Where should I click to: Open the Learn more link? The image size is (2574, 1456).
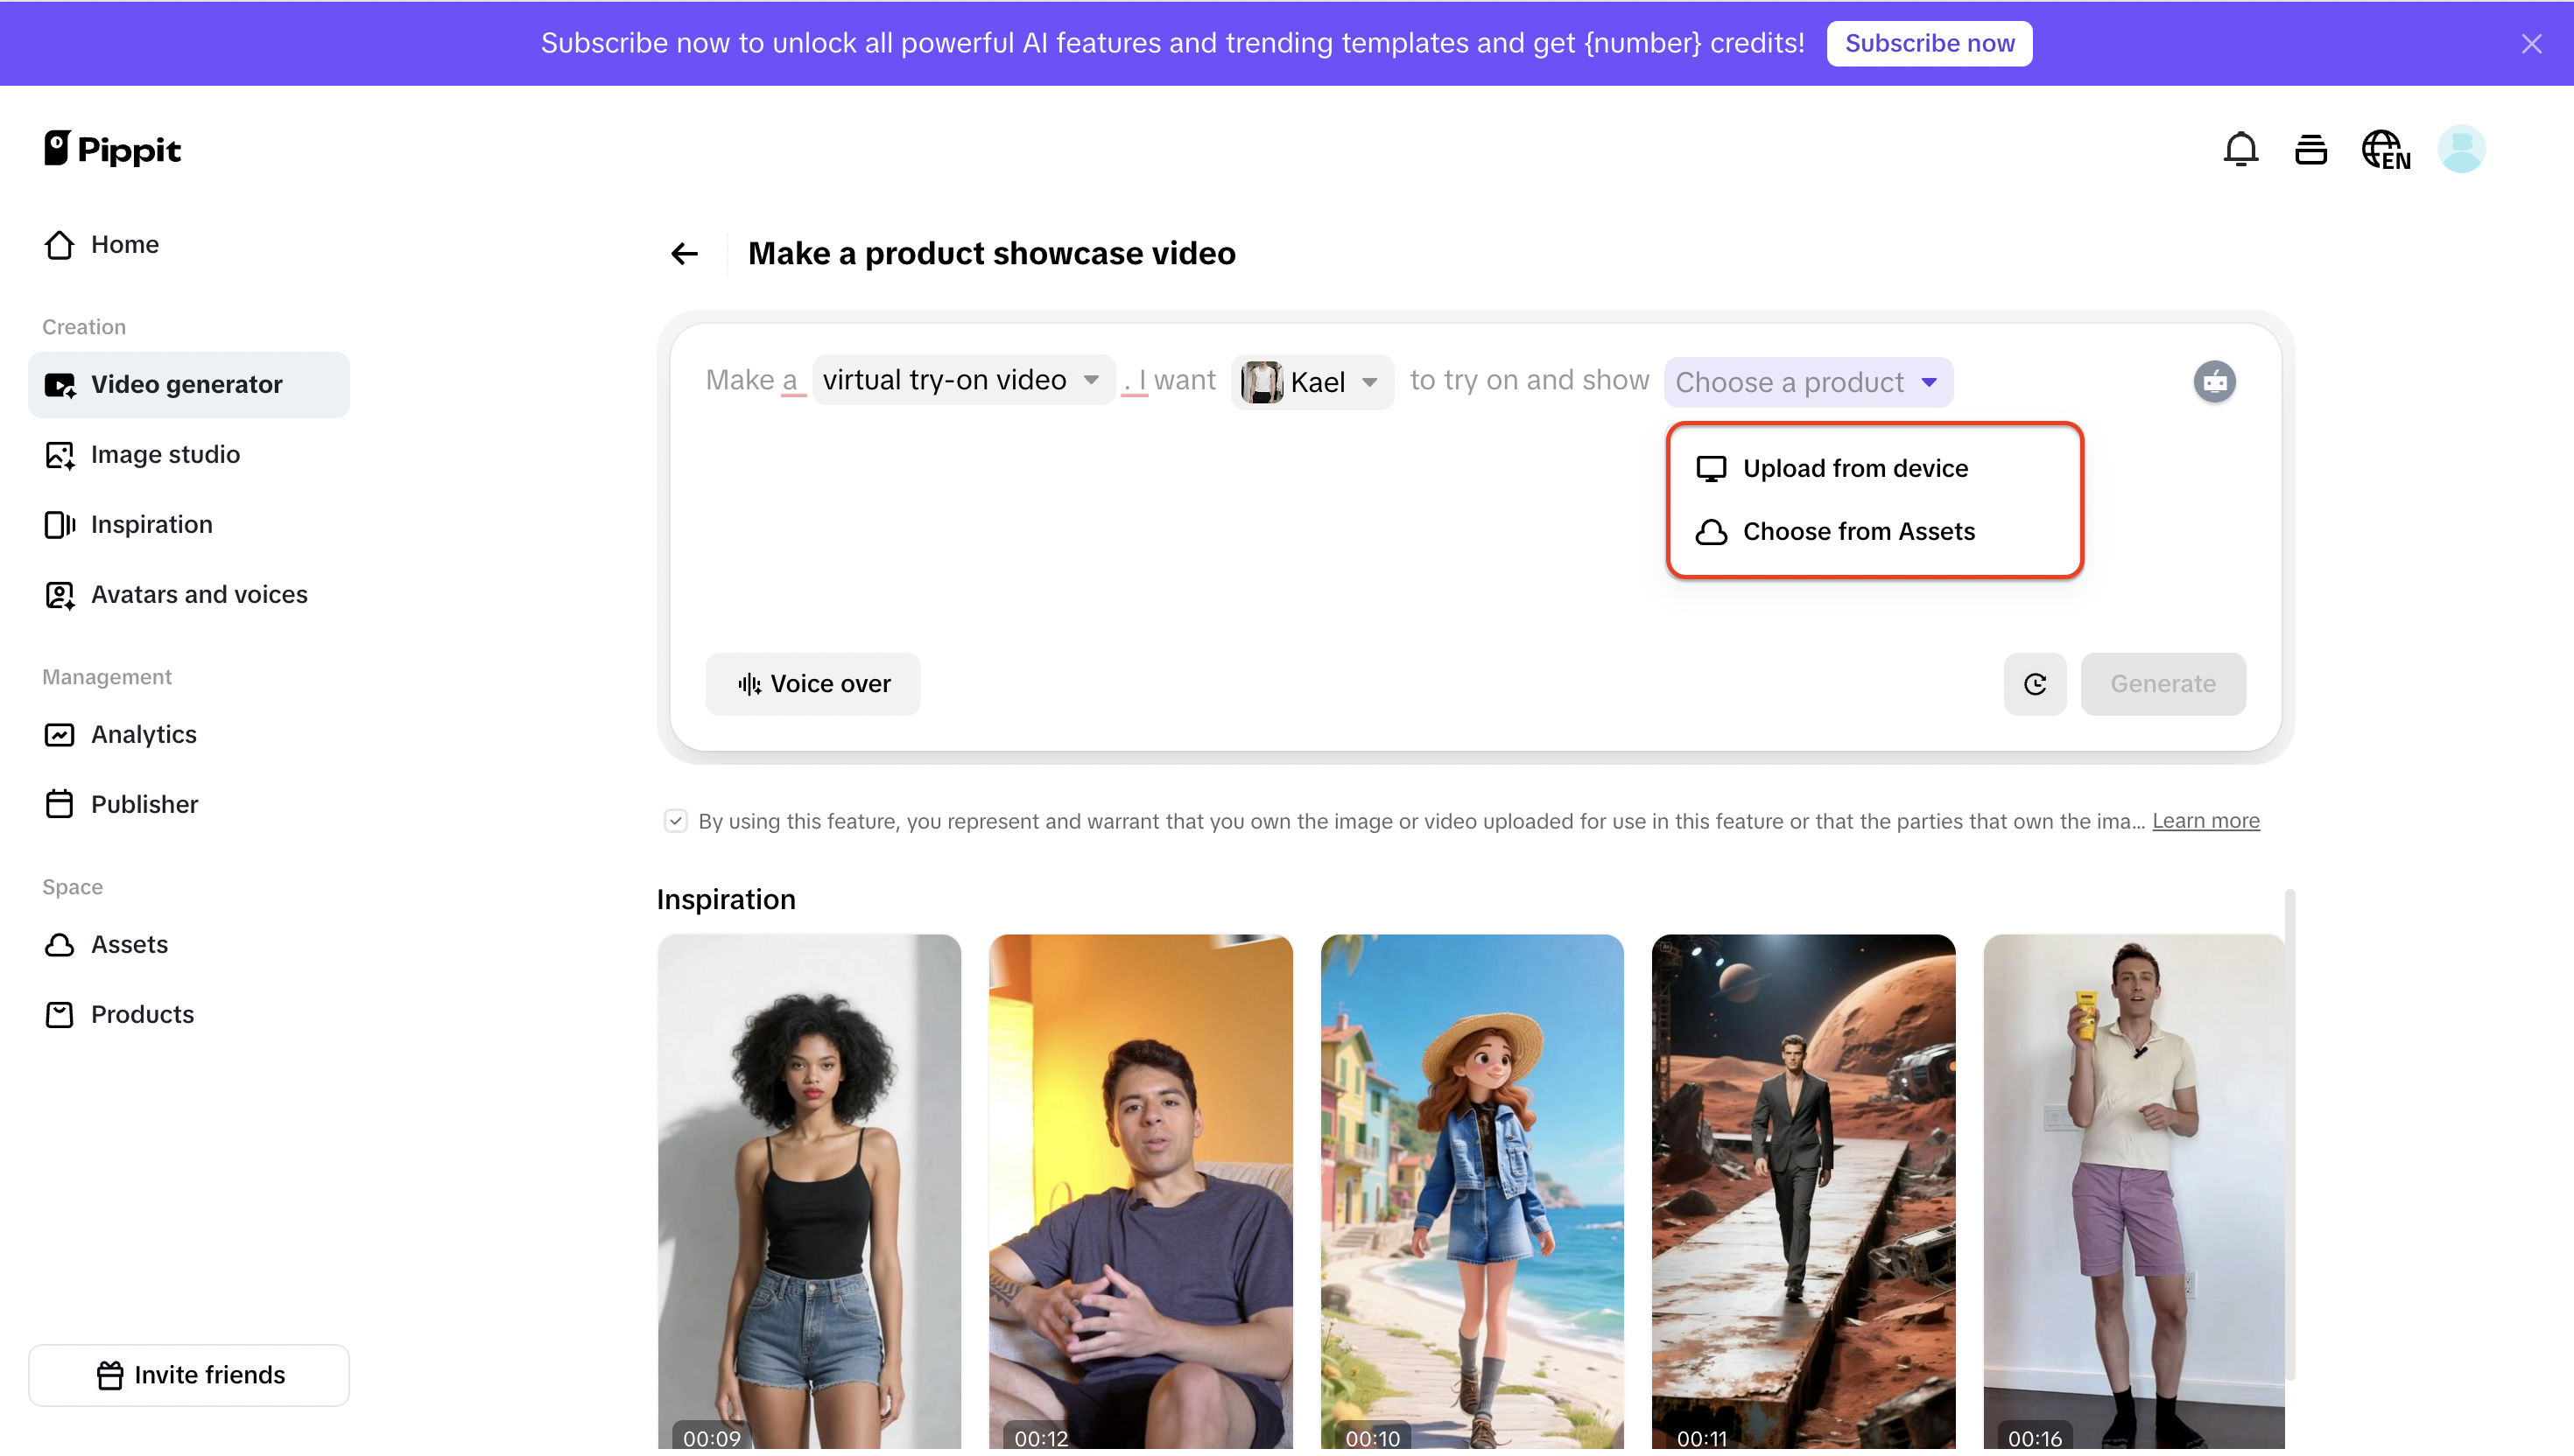click(2205, 822)
